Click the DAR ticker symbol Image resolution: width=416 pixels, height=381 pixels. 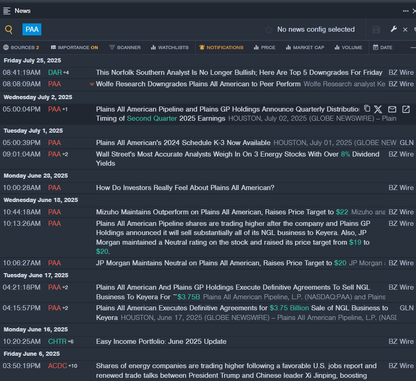[x=55, y=73]
